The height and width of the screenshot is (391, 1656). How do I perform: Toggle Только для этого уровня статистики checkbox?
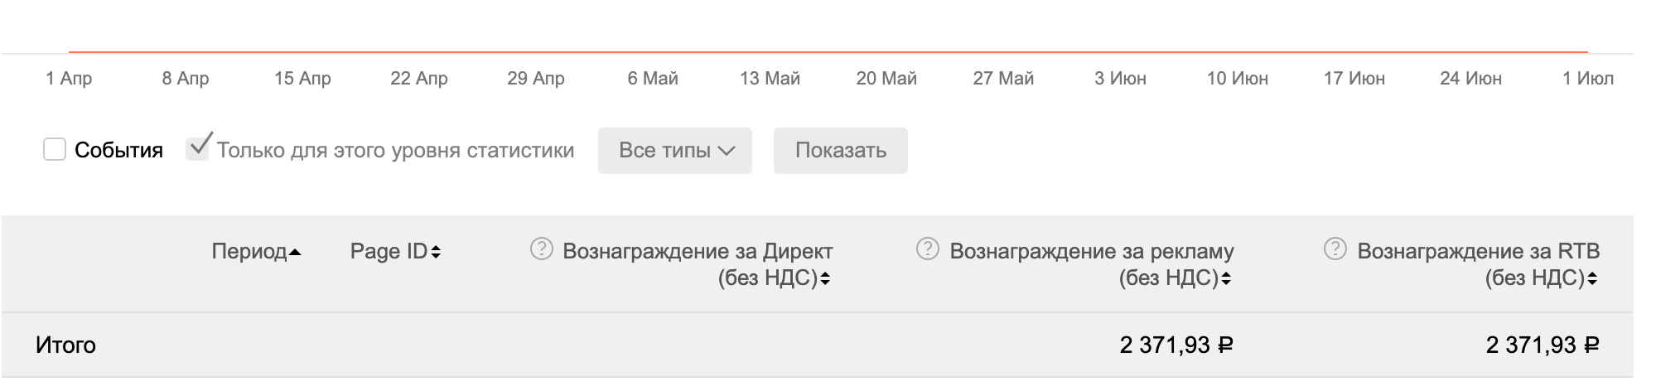197,149
